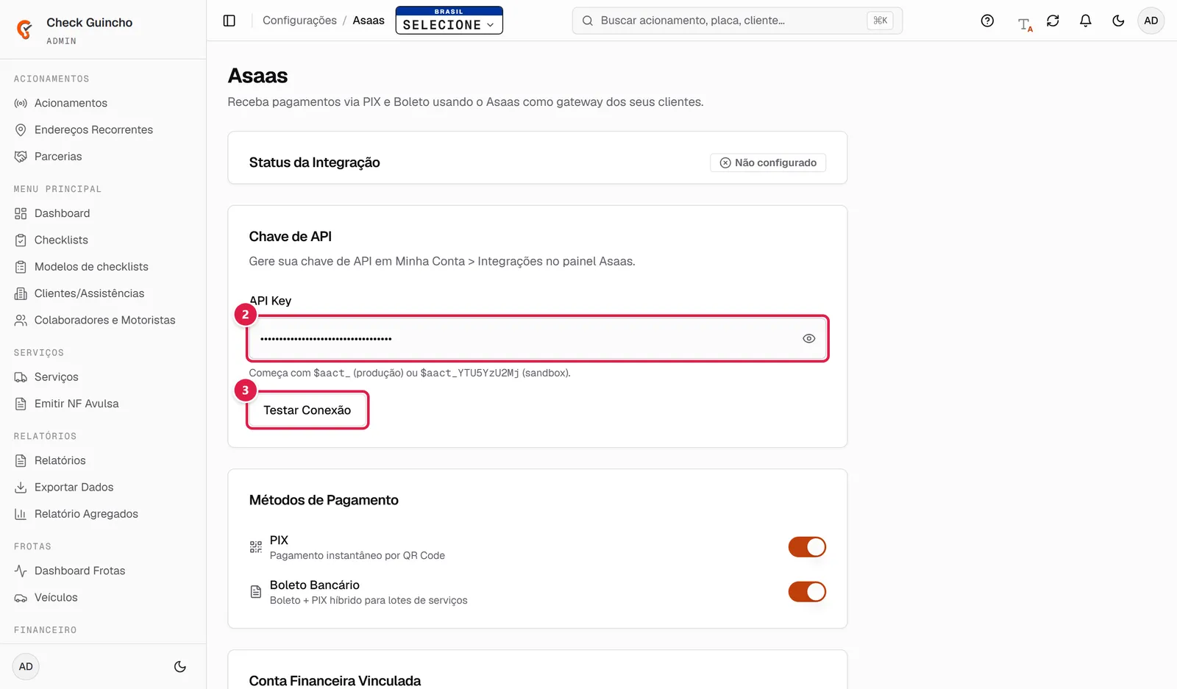This screenshot has height=689, width=1177.
Task: Open the help question-mark icon
Action: click(987, 21)
